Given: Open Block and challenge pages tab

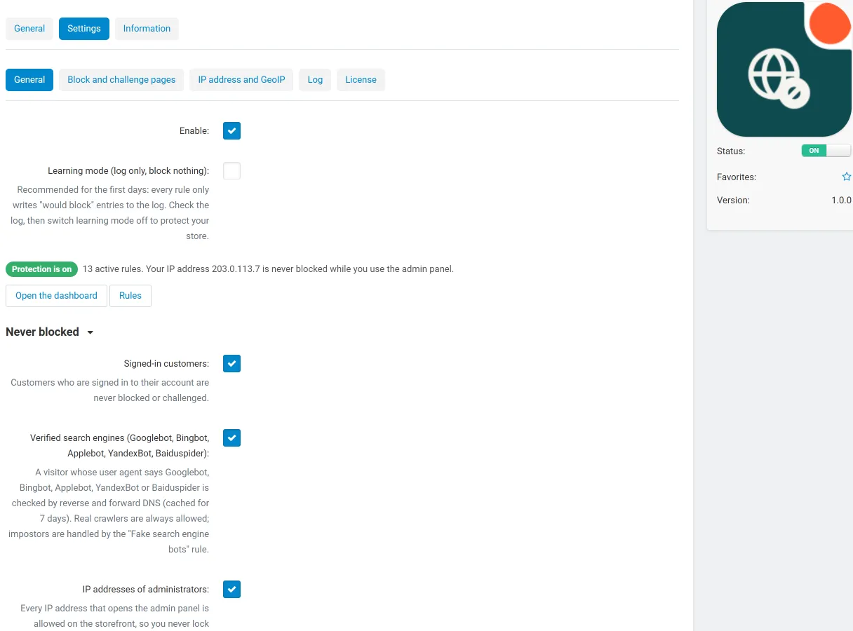Looking at the screenshot, I should [121, 80].
